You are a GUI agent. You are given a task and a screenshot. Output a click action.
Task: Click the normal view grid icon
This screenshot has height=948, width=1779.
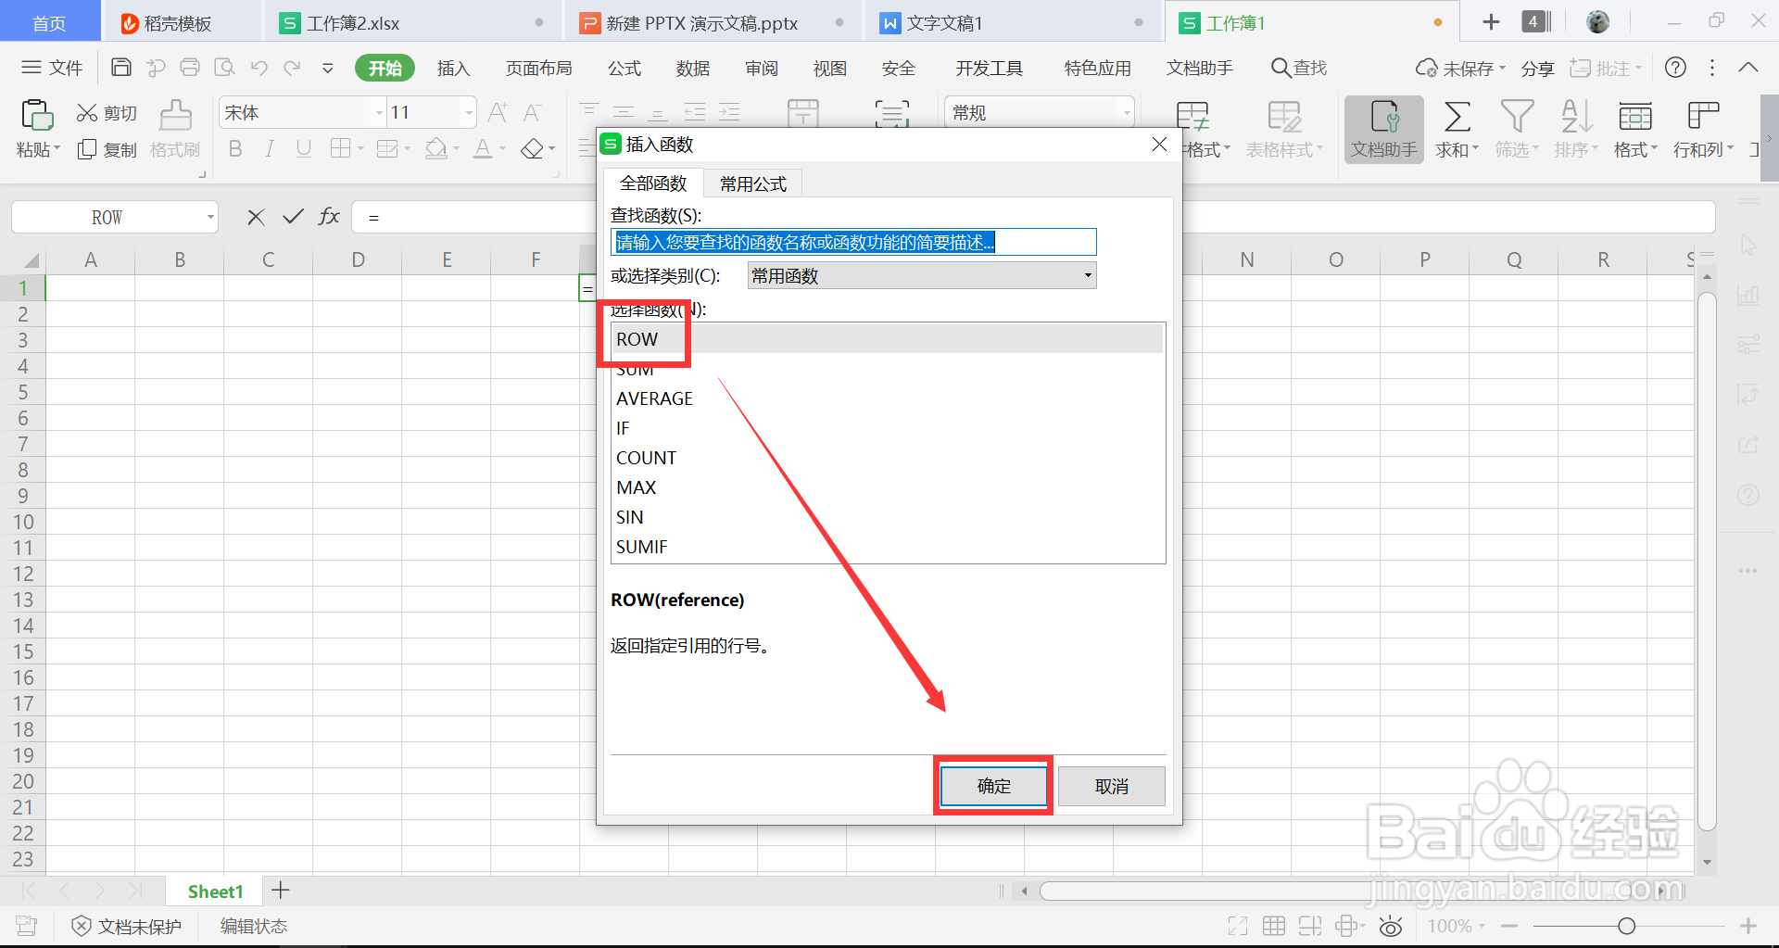pos(1274,926)
